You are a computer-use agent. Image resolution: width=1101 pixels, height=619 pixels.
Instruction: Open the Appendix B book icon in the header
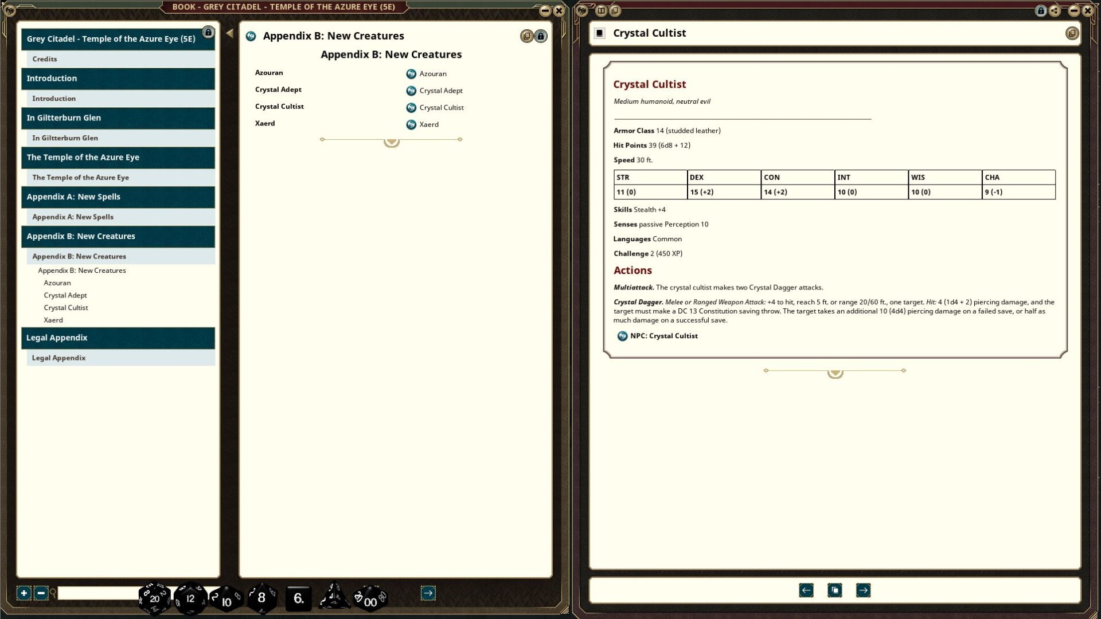(x=251, y=36)
